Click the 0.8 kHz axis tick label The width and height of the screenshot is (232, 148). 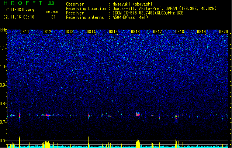coord(3,104)
